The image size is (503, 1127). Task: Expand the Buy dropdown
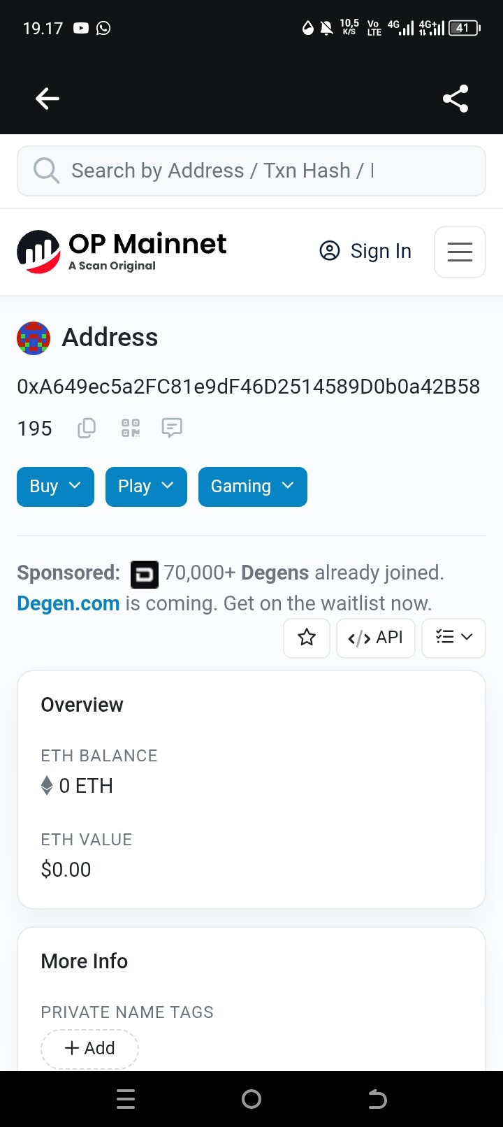pos(55,487)
